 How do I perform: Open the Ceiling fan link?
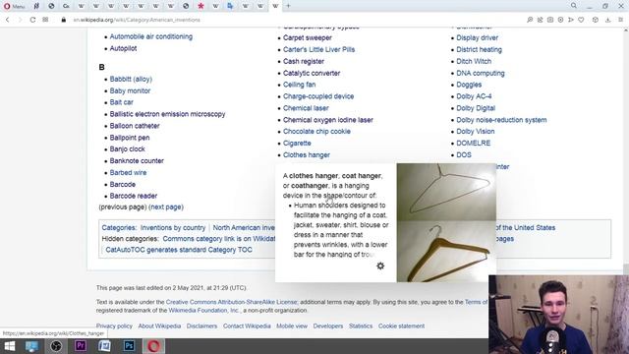299,85
